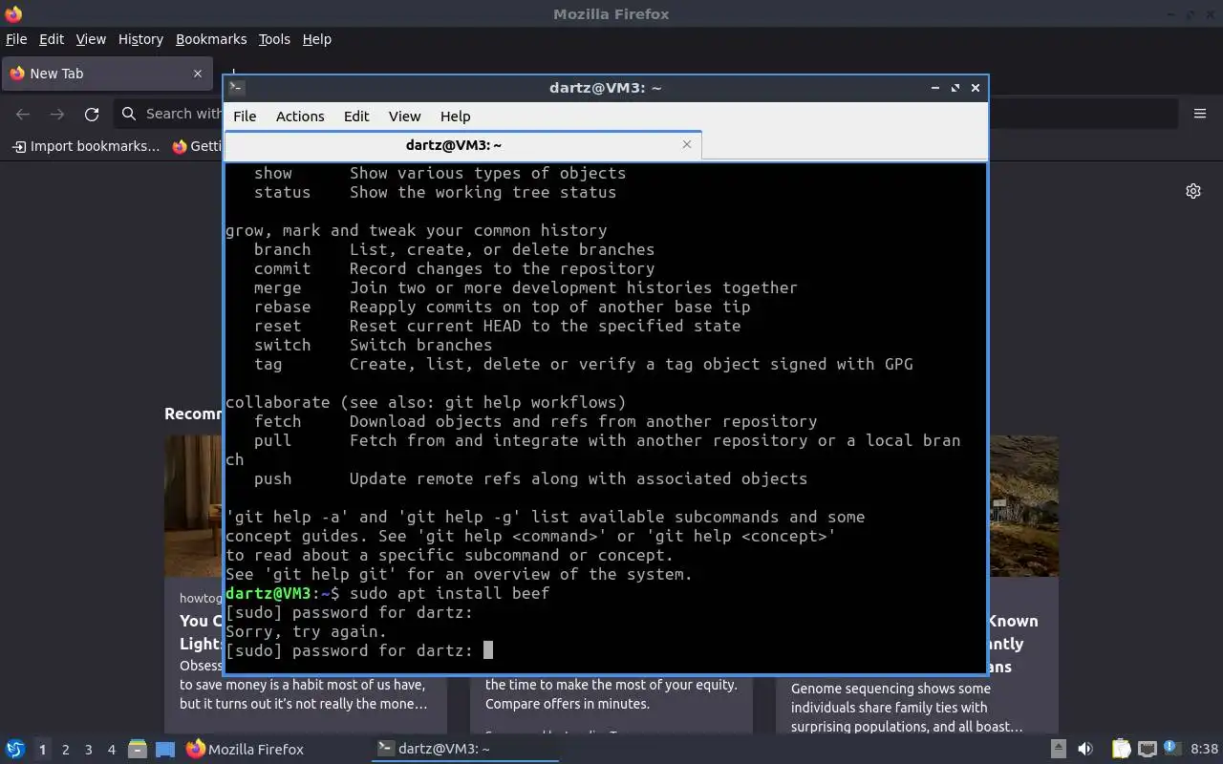
Task: Click the 'Sorry, try again.' line
Action: coord(306,631)
